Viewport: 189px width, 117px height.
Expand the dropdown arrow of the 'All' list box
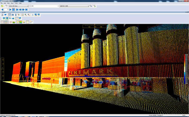tap(58, 6)
